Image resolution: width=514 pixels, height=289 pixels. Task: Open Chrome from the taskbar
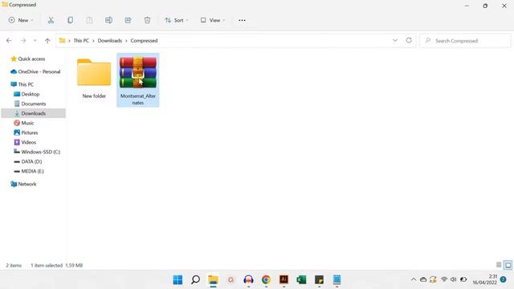click(x=266, y=280)
